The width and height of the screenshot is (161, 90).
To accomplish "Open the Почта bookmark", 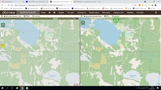I will pyautogui.click(x=128, y=8).
